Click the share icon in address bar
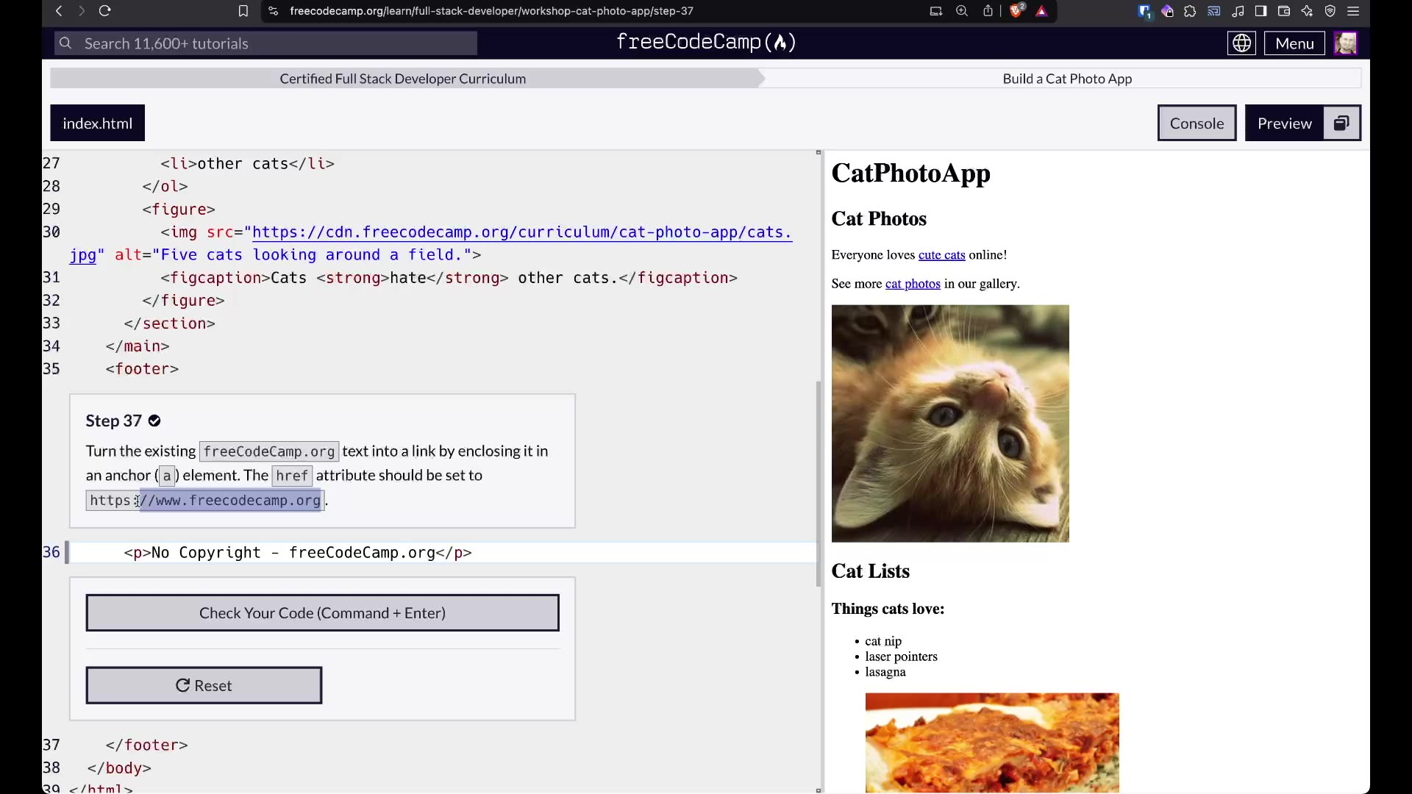This screenshot has width=1412, height=794. (x=988, y=11)
